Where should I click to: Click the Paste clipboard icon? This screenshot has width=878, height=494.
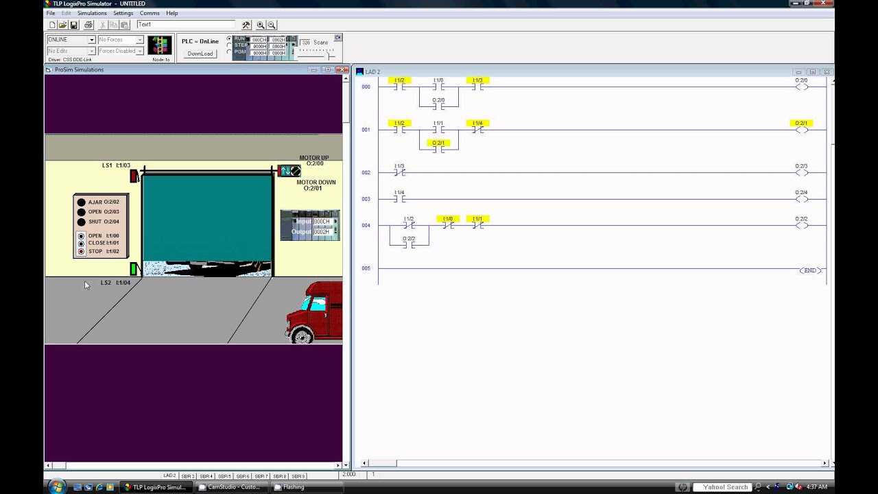(124, 25)
